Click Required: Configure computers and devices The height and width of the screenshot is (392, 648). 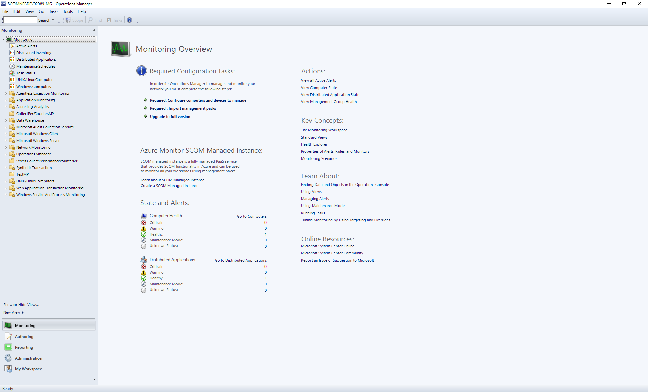[198, 100]
